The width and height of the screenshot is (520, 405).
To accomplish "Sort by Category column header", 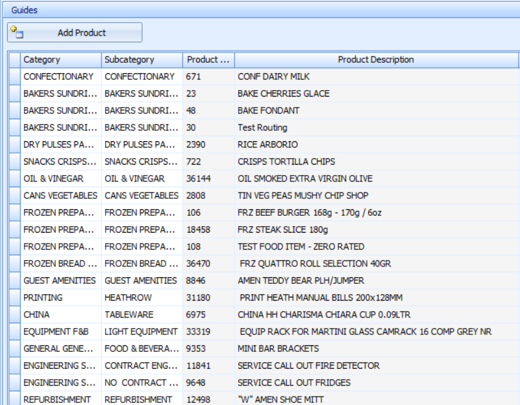I will click(x=60, y=60).
